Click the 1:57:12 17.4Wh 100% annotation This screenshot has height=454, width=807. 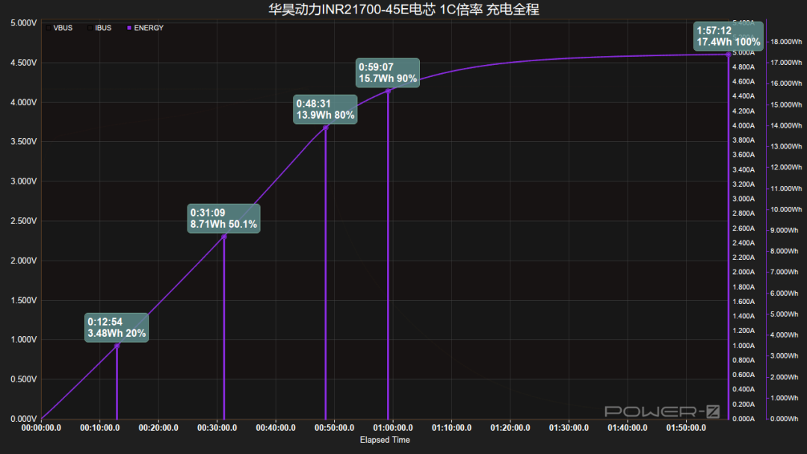(729, 36)
